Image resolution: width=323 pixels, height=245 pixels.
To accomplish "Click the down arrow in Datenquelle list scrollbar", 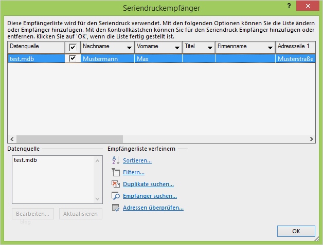I will tap(97, 198).
